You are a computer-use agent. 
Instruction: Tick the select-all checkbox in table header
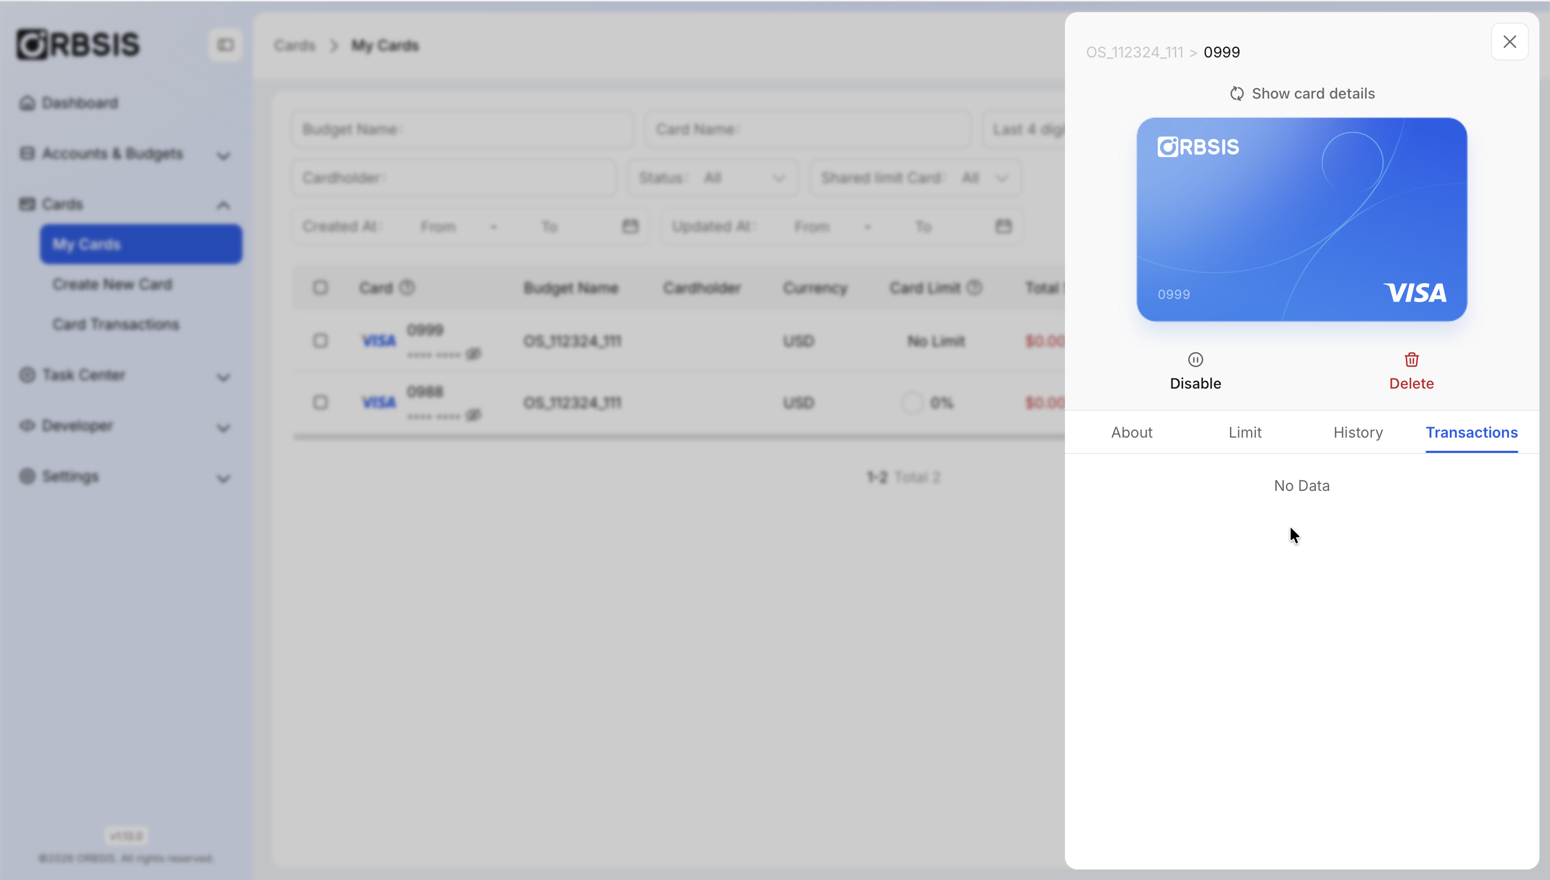point(320,288)
